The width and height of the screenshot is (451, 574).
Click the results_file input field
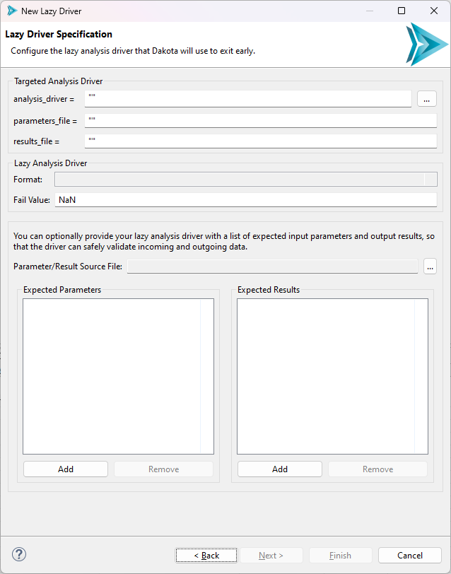point(261,141)
